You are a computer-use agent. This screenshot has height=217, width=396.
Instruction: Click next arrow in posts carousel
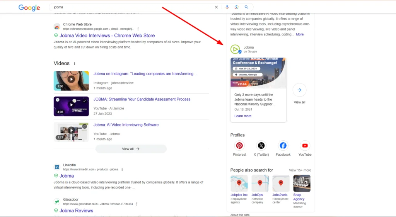pyautogui.click(x=299, y=90)
